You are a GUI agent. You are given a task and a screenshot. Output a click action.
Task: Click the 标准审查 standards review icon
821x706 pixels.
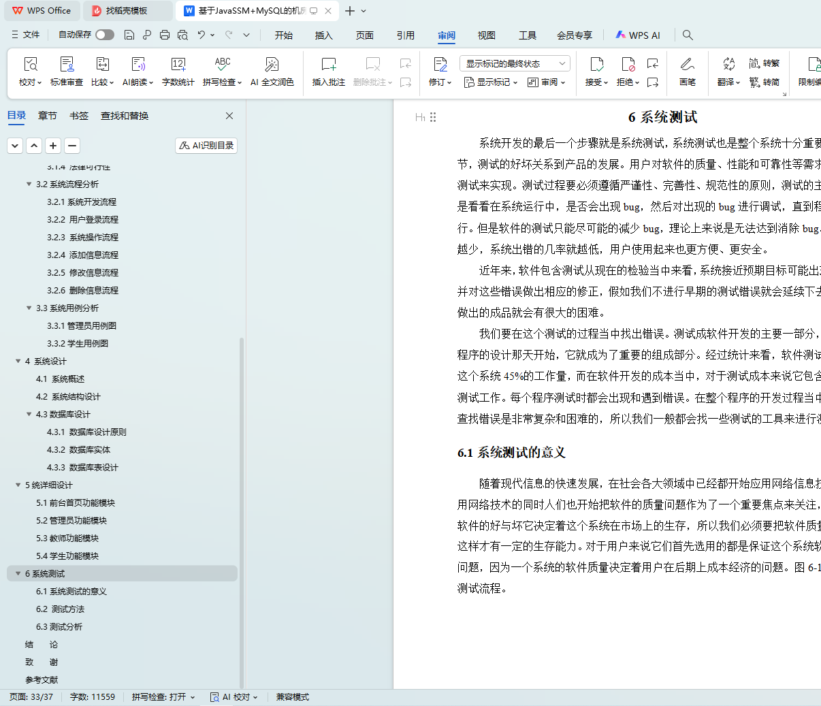[x=67, y=65]
